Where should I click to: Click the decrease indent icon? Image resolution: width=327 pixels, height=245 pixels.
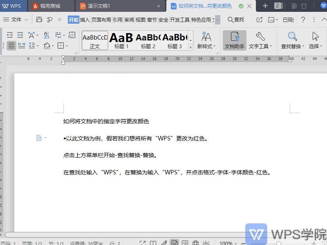[10, 35]
